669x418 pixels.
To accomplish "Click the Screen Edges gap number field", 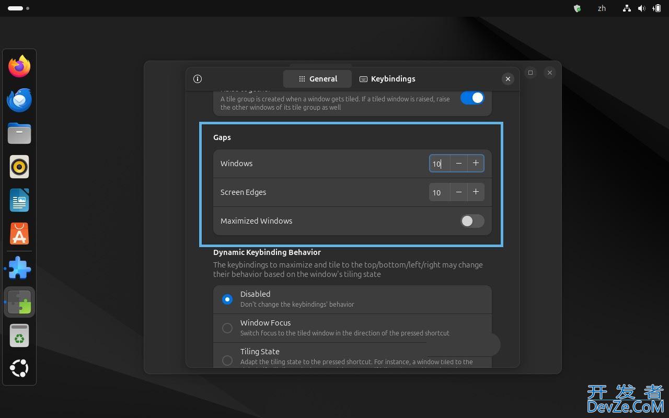I will 440,192.
